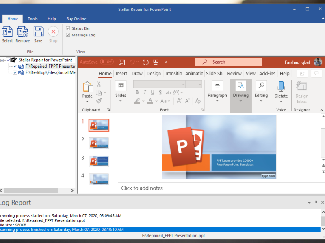325x243 pixels.
Task: Select slide 3 thumbnail
Action: click(x=99, y=161)
